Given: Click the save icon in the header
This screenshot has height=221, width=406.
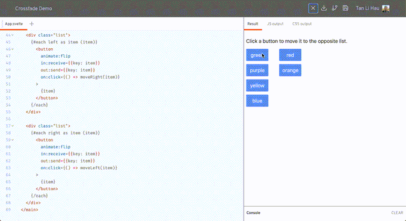Looking at the screenshot, I should [x=345, y=8].
